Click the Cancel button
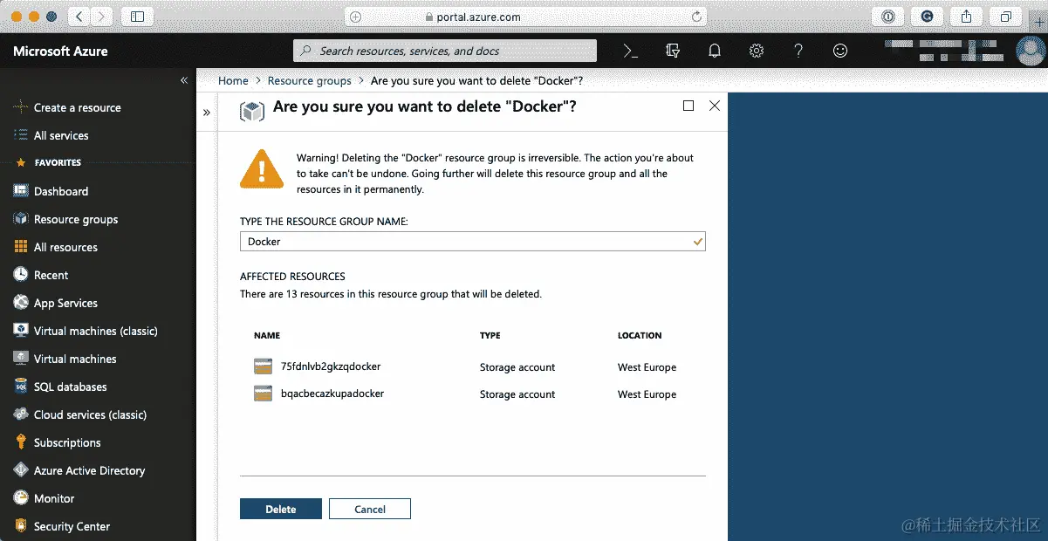1048x541 pixels. [x=370, y=509]
